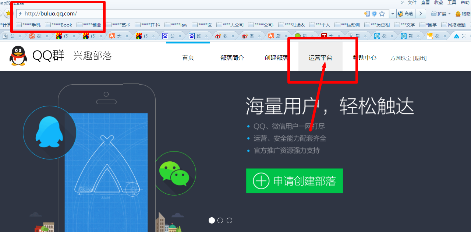Open 帮助中心 navigation link
The image size is (471, 232).
tap(365, 57)
